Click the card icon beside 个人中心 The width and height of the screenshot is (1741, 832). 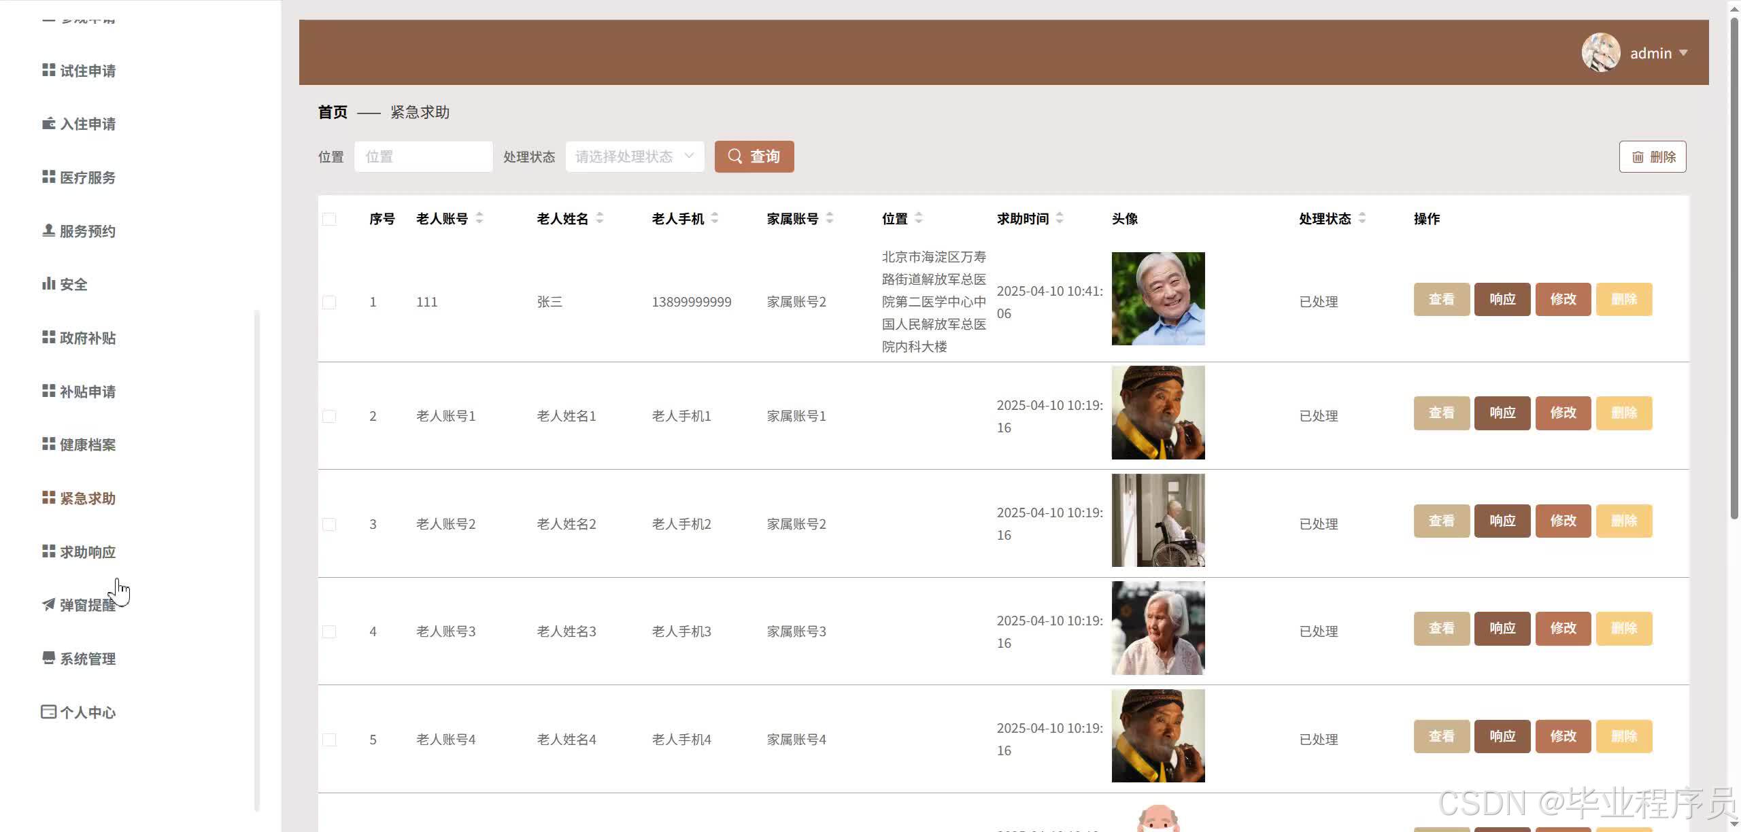(x=48, y=712)
